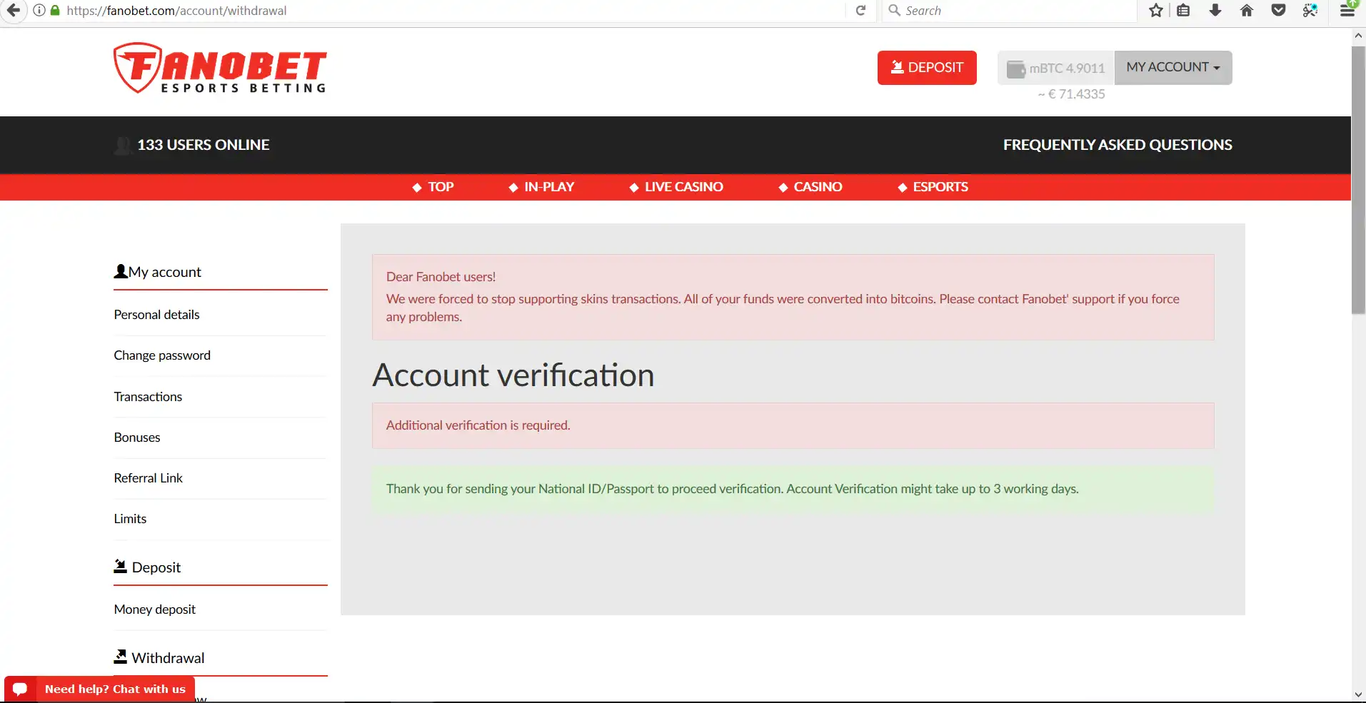The height and width of the screenshot is (703, 1366).
Task: Click the My account person icon
Action: click(x=121, y=272)
